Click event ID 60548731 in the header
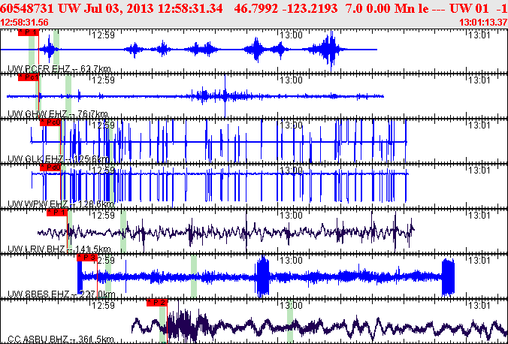Viewport: 508px width, 344px height. (32, 8)
